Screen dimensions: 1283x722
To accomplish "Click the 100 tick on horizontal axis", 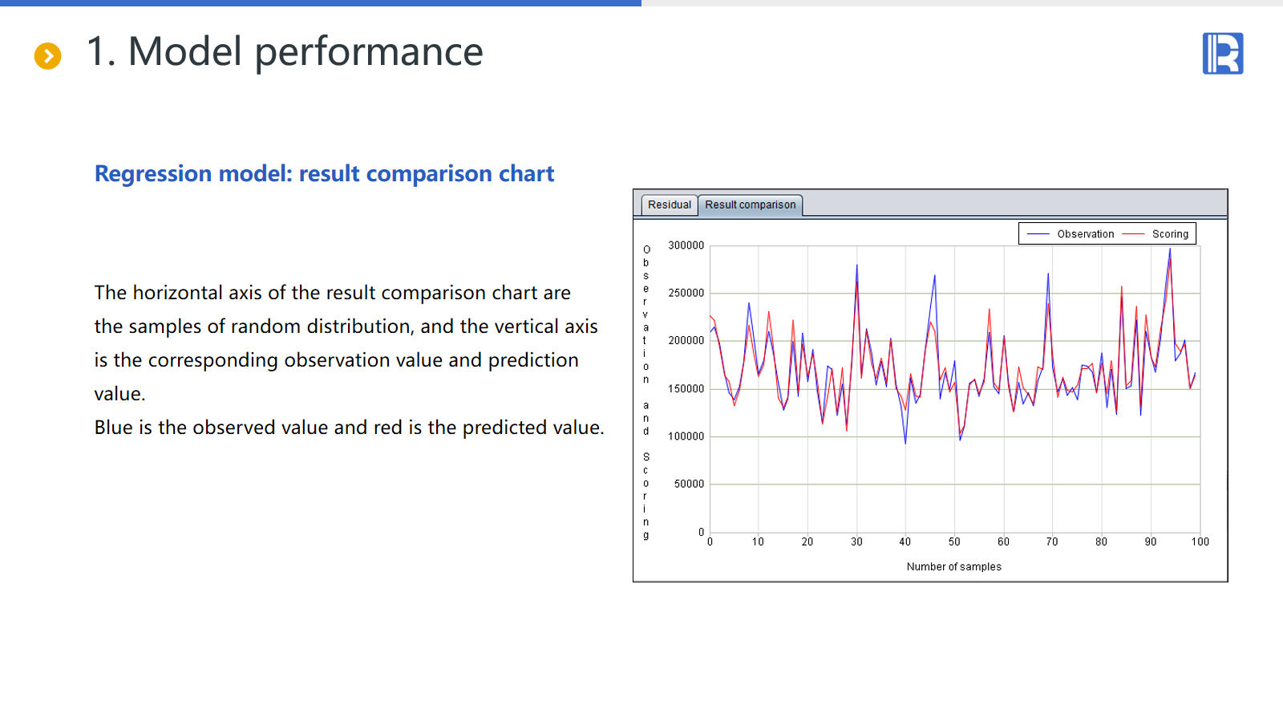I will [x=1200, y=542].
